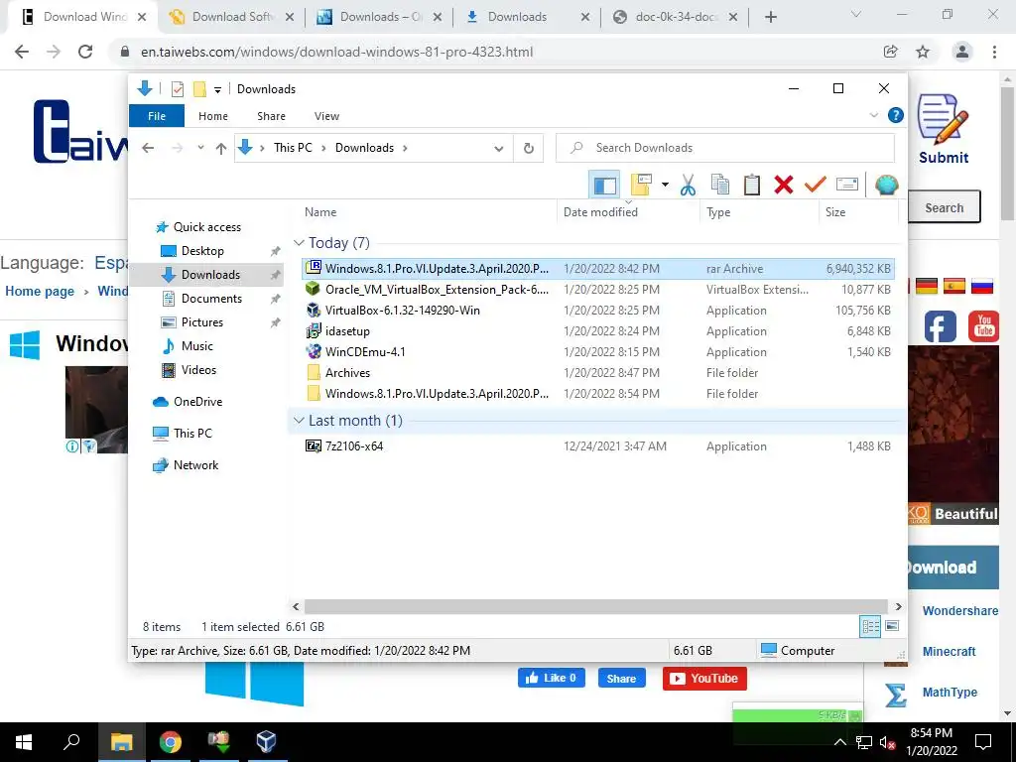Select the Archives folder

[x=598, y=373]
